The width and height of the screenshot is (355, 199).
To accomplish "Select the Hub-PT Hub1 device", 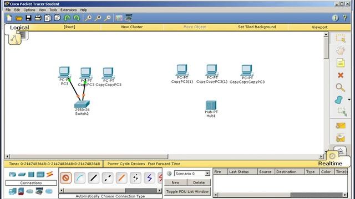I will tap(211, 106).
